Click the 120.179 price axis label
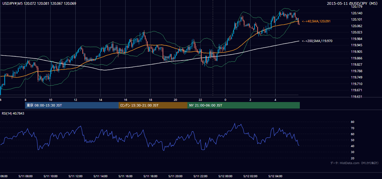 click(356, 7)
